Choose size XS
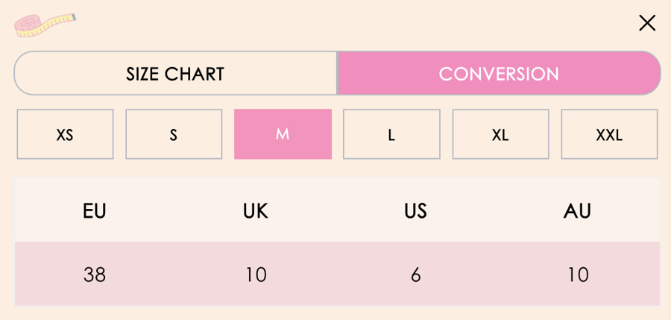Image resolution: width=671 pixels, height=320 pixels. pos(65,135)
